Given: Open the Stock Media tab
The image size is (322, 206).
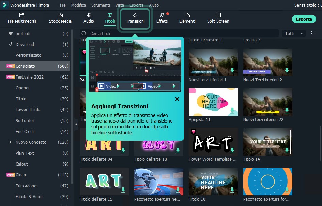Looking at the screenshot, I should click(60, 18).
